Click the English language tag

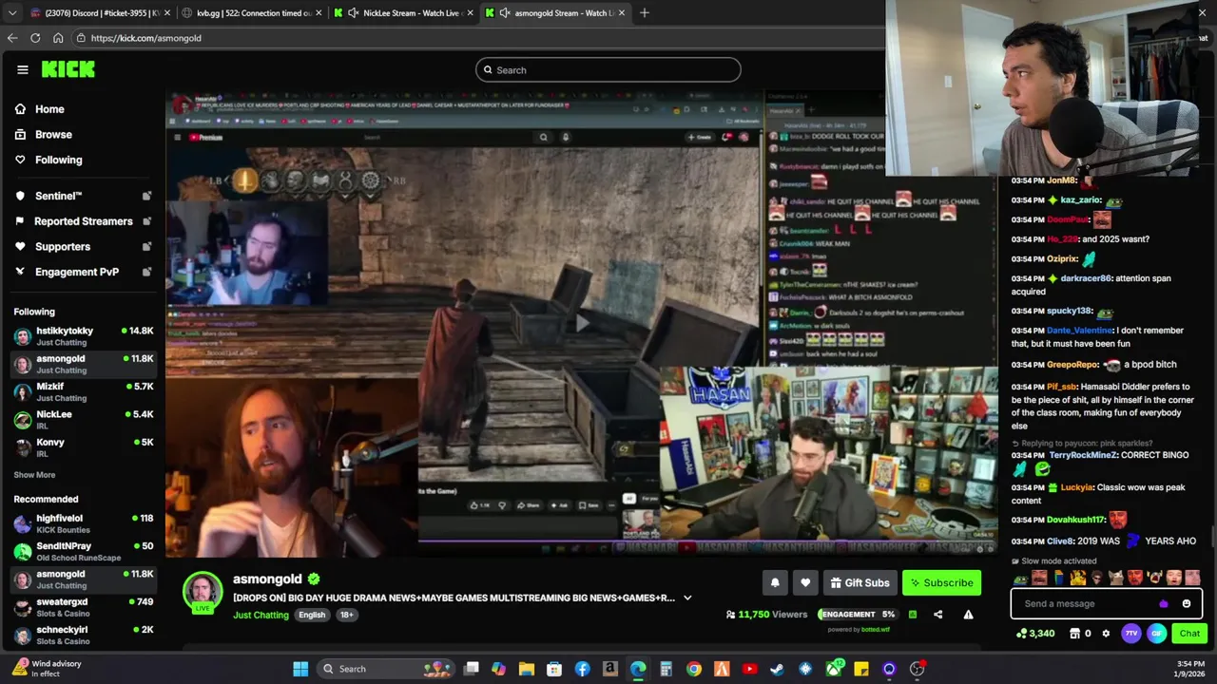[x=312, y=615]
